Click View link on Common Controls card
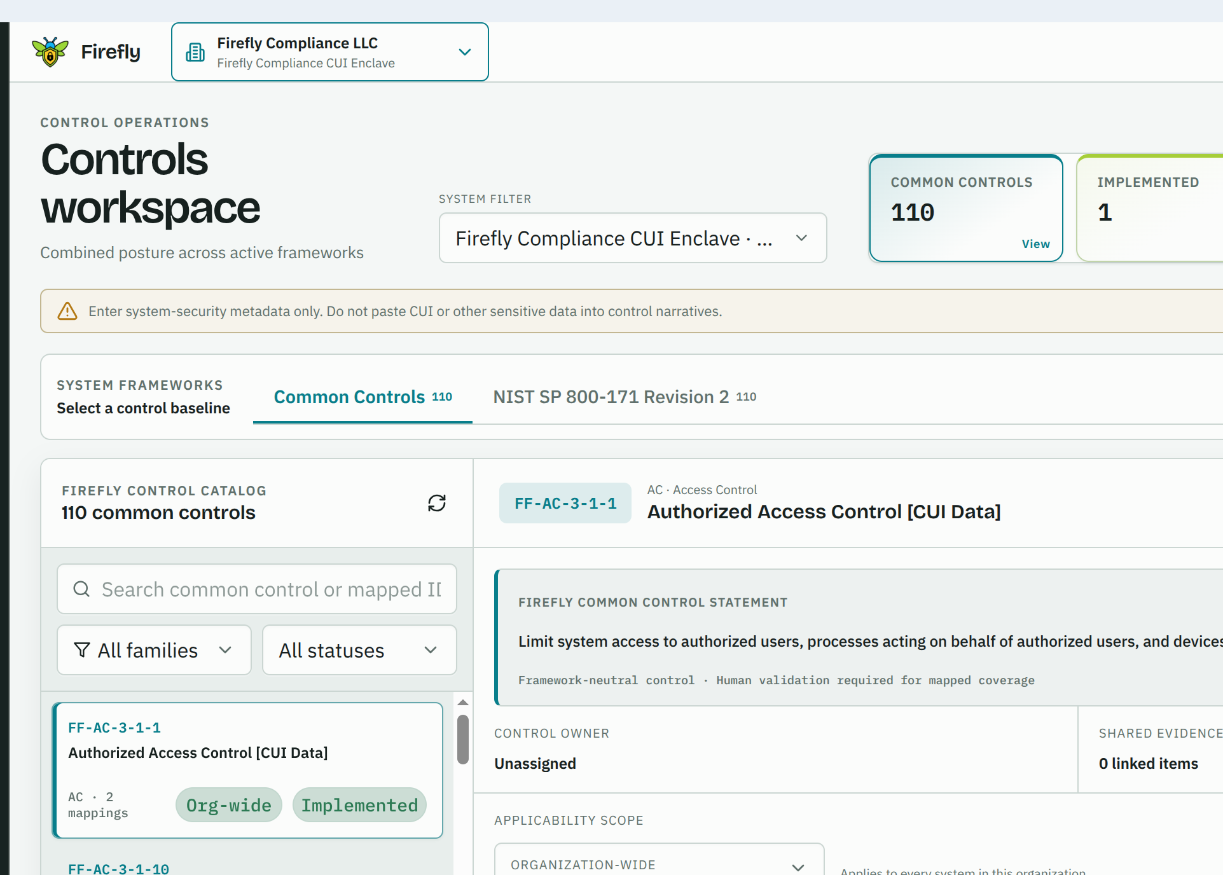 click(x=1035, y=244)
